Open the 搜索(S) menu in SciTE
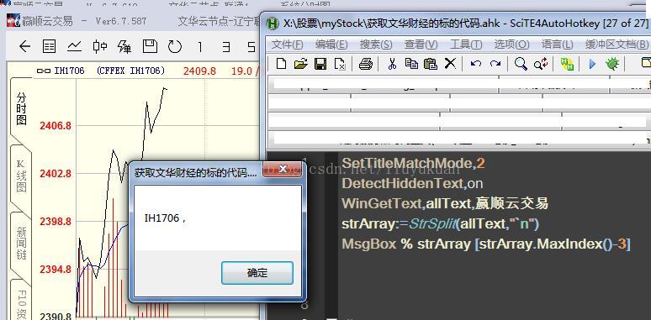651x320 pixels. [376, 44]
